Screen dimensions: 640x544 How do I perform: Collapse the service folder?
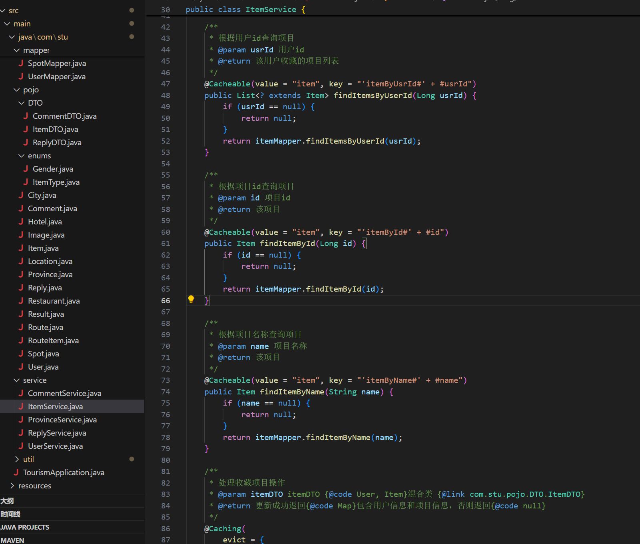click(17, 380)
